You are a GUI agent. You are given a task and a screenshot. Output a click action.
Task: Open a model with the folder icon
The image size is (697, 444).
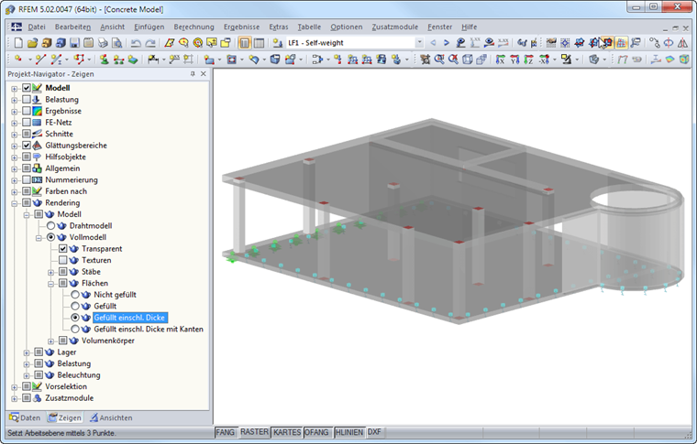[x=32, y=43]
